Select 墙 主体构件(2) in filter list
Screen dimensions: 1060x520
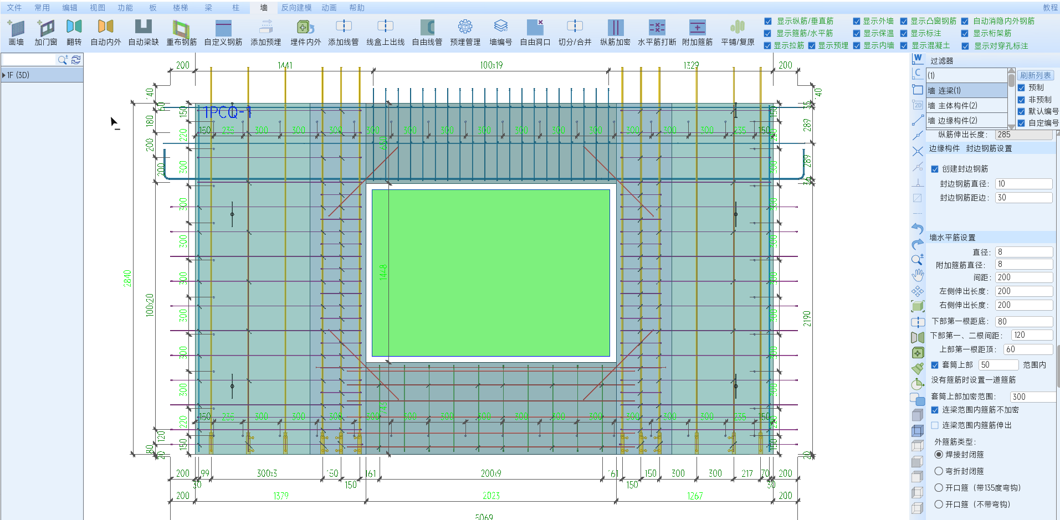[966, 106]
